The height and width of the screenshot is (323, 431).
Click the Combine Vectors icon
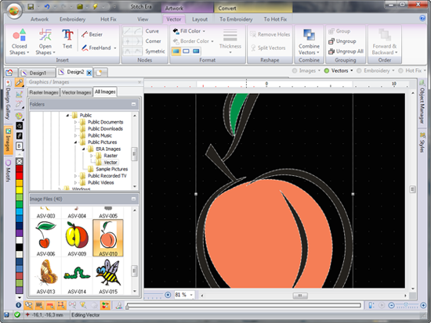tap(310, 35)
